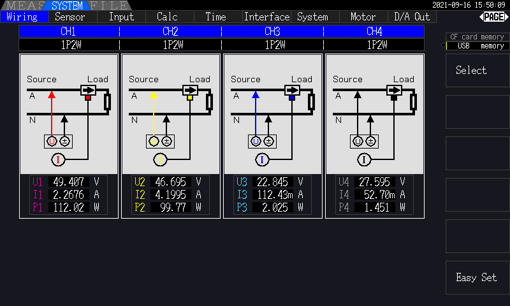The width and height of the screenshot is (510, 306).
Task: Click the yellow ammeter I symbol in CH2 diagram
Action: pos(161,159)
